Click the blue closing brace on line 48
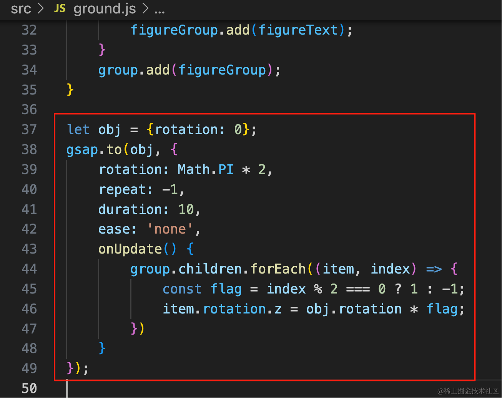 coord(102,348)
